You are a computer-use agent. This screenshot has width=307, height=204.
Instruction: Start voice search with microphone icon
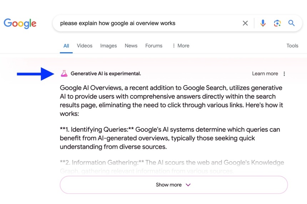point(263,23)
